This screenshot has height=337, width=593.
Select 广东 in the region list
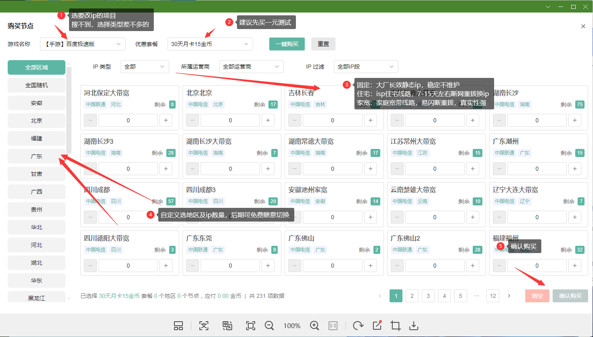pos(36,156)
